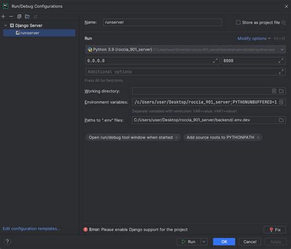Open Edit configuration templates link

[x=31, y=229]
